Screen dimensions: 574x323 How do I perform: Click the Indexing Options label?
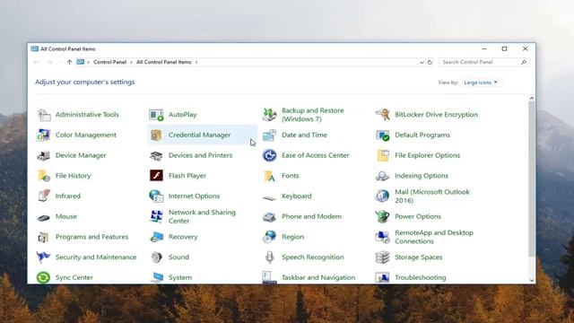[422, 176]
